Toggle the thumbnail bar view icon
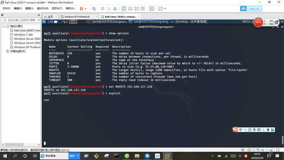The height and width of the screenshot is (160, 284). pyautogui.click(x=130, y=8)
